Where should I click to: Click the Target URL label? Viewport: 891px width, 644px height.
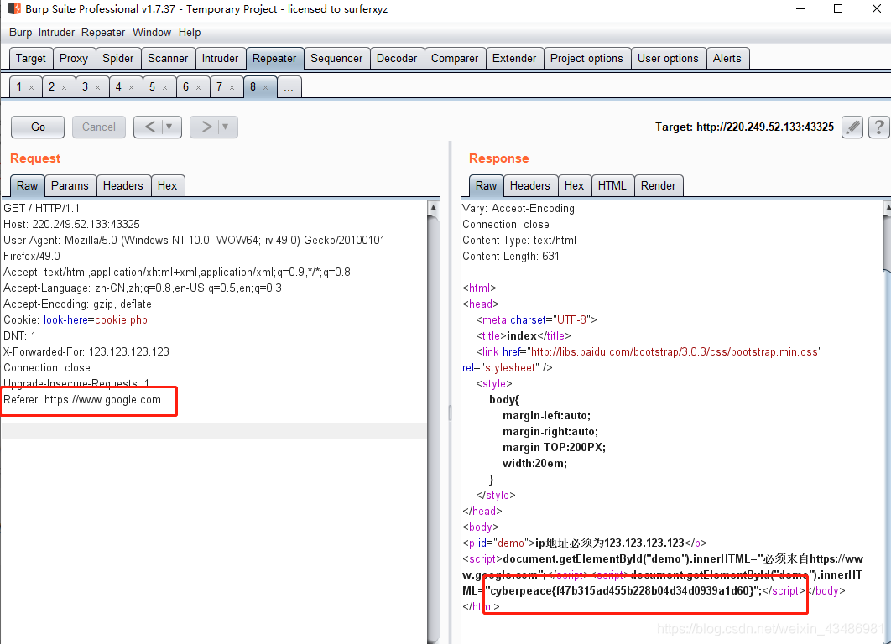point(744,127)
